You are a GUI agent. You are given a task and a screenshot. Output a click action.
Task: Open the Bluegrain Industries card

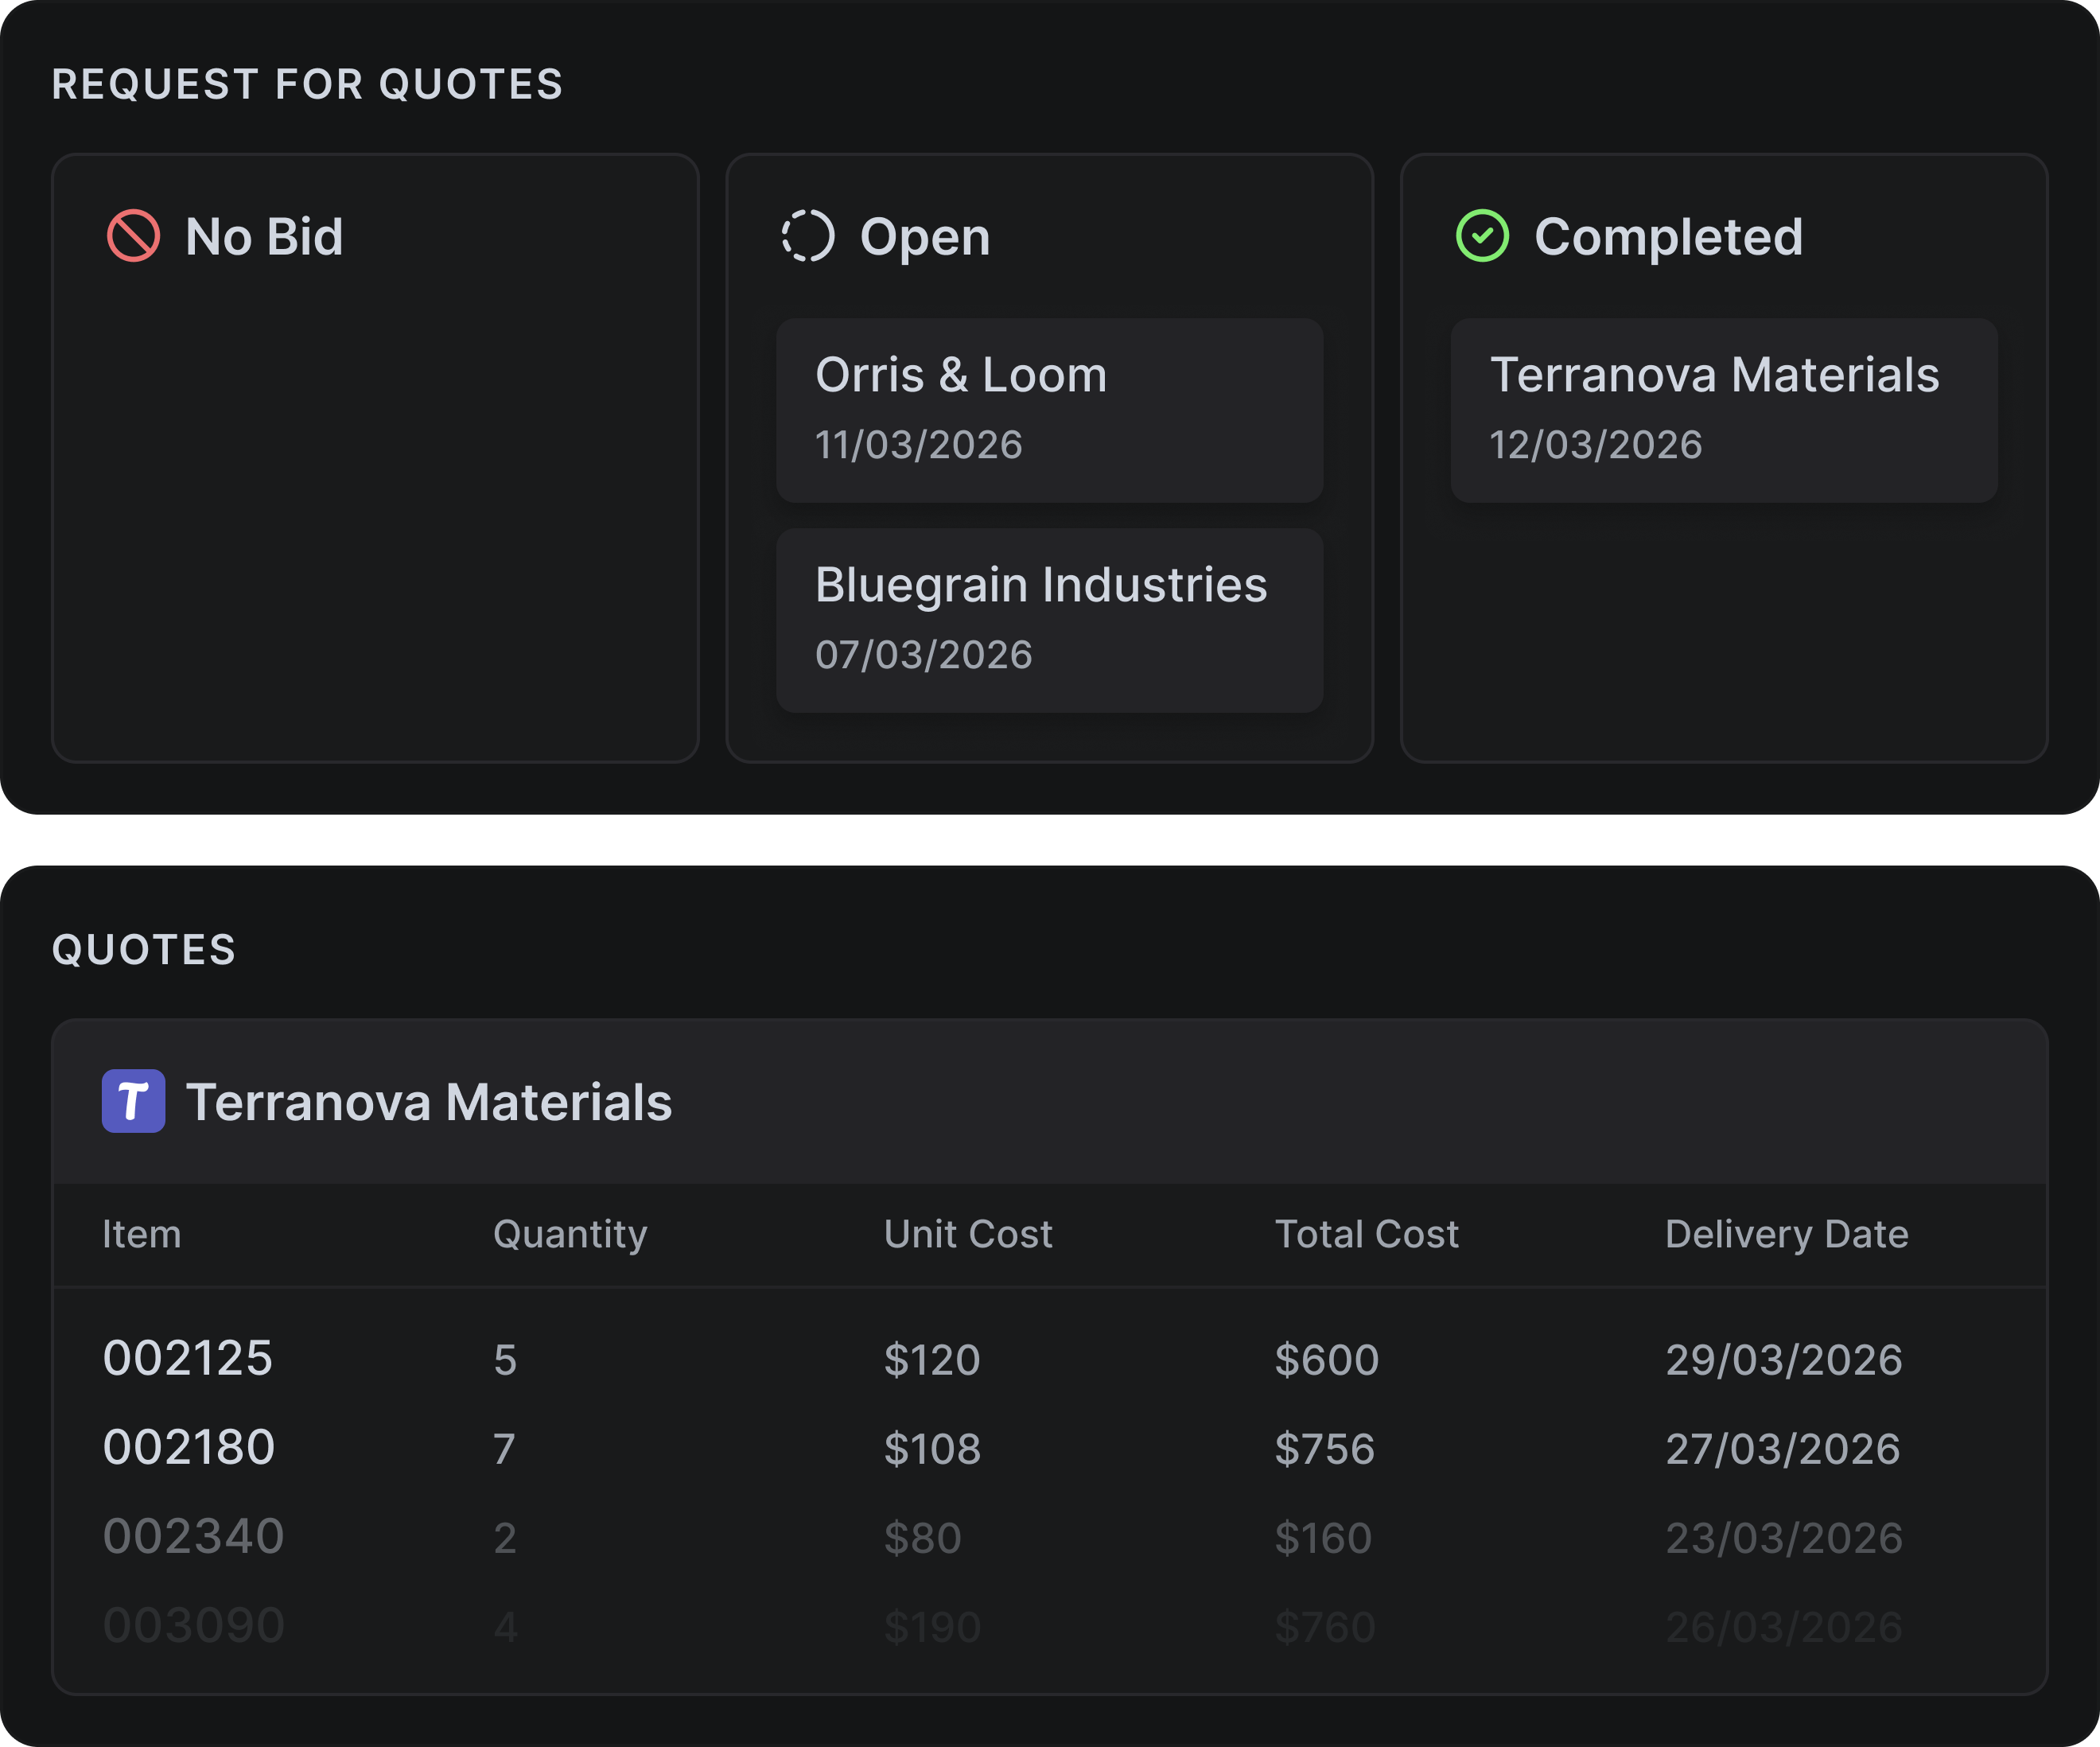click(1049, 620)
